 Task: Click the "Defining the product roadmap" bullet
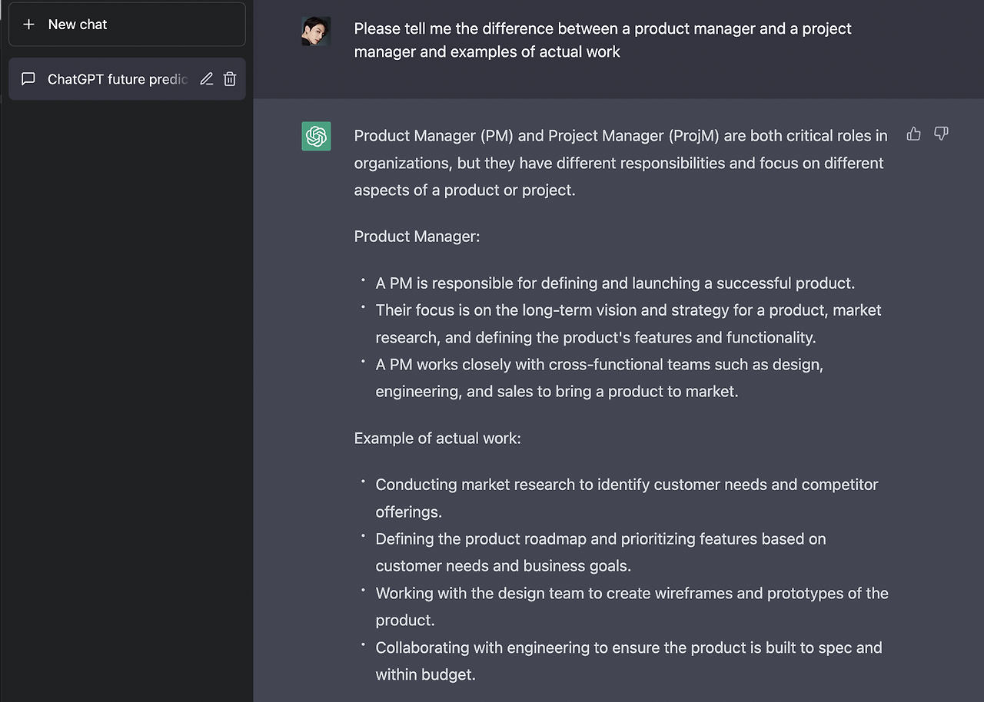[x=600, y=552]
